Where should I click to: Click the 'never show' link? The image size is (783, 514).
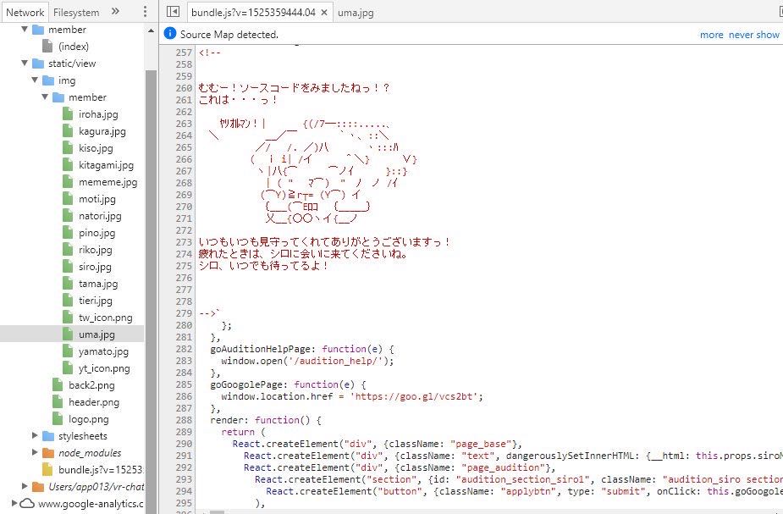(x=753, y=35)
